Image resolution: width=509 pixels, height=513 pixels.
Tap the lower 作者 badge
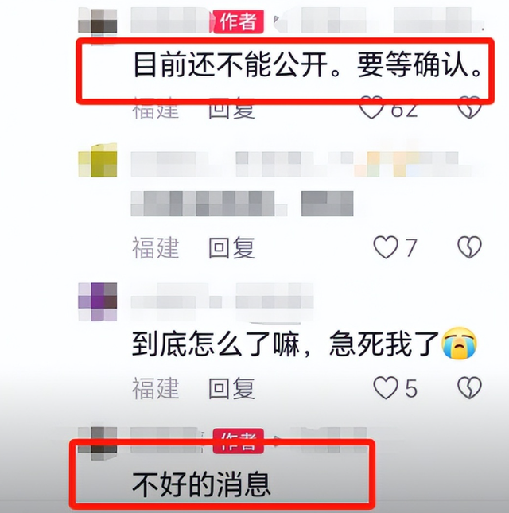click(x=238, y=441)
